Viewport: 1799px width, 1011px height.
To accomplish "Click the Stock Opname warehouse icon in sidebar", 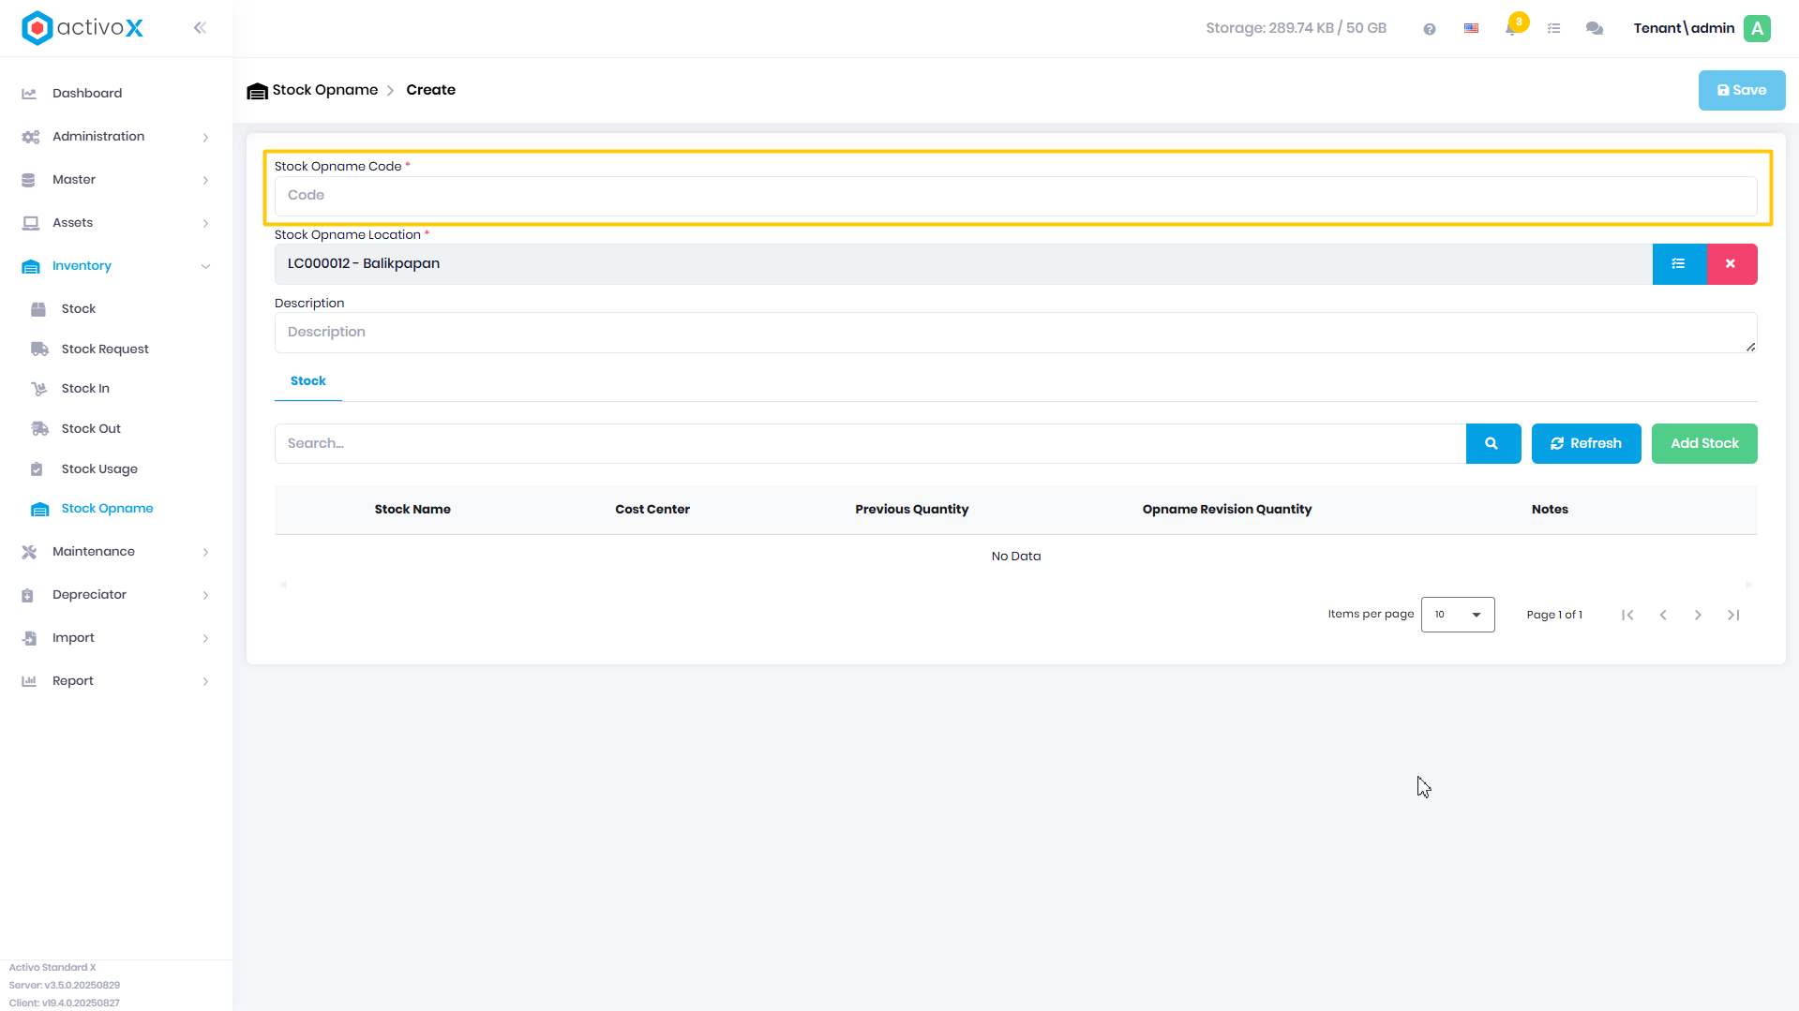I will click(x=39, y=509).
